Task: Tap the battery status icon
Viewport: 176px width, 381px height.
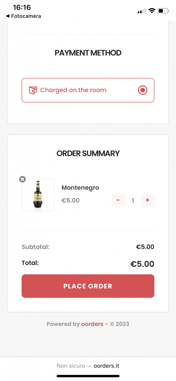Action: (163, 11)
